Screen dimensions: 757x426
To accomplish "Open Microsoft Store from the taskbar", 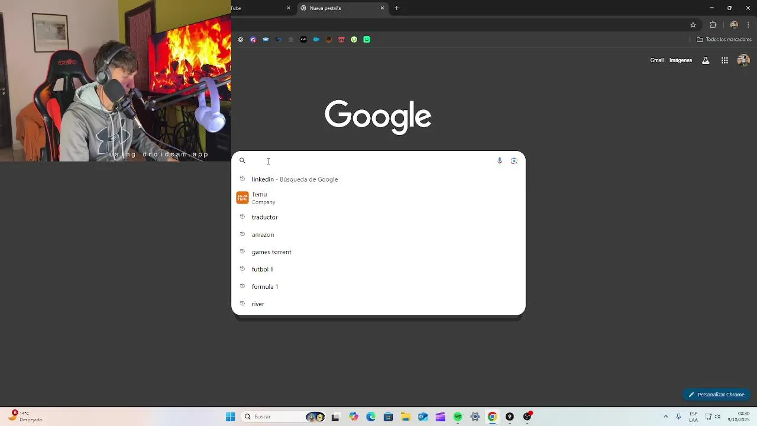I will pyautogui.click(x=388, y=417).
